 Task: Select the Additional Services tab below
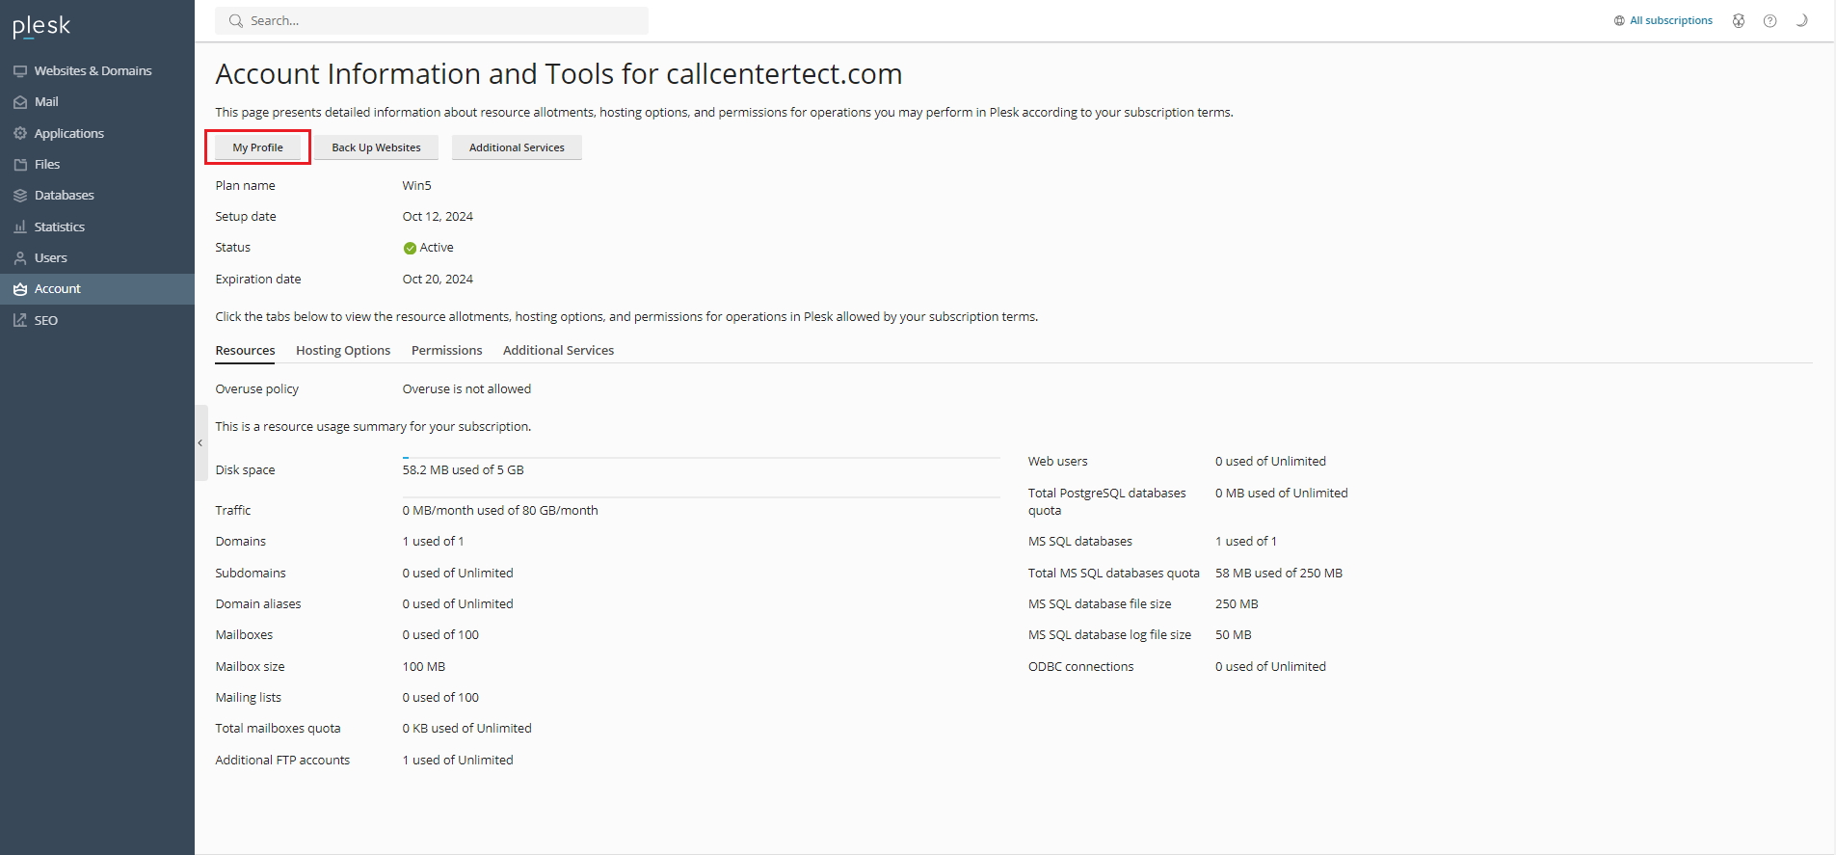pyautogui.click(x=558, y=351)
